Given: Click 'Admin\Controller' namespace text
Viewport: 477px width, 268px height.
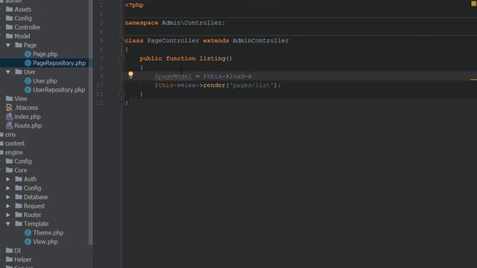Looking at the screenshot, I should pyautogui.click(x=192, y=23).
